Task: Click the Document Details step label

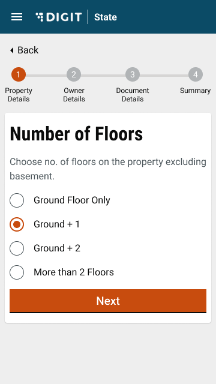Action: (x=133, y=95)
